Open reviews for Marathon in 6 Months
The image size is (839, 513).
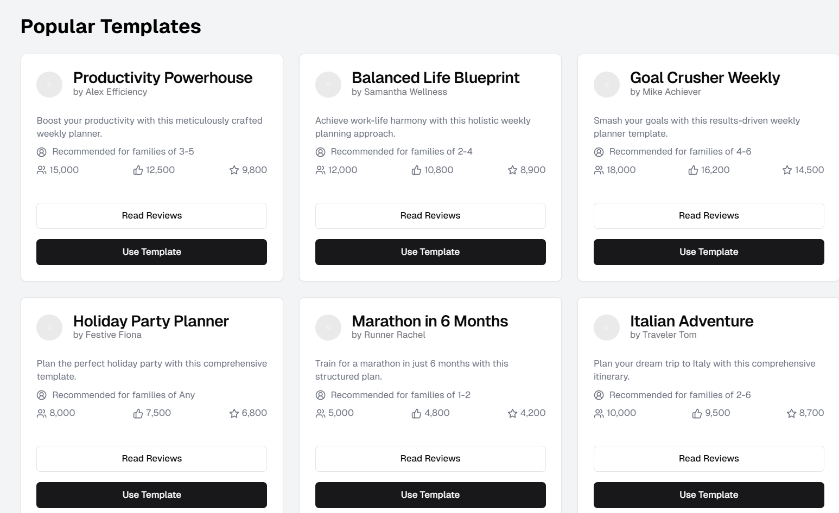point(430,459)
